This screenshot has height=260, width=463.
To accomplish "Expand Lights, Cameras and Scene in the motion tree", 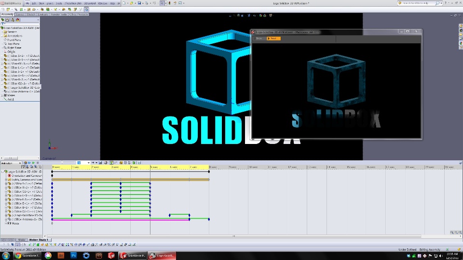I will click(x=6, y=179).
